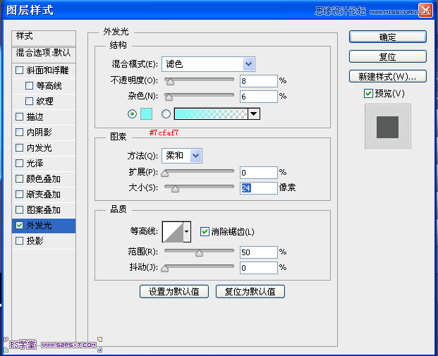Click the 抖动(J) jitter slider handle

(x=165, y=269)
